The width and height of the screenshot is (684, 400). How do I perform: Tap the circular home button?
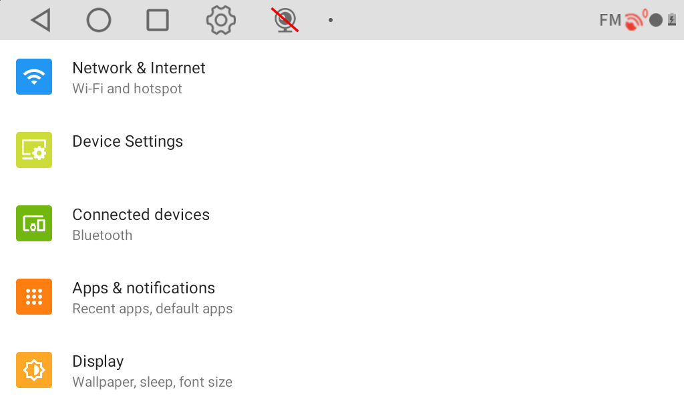(x=99, y=20)
